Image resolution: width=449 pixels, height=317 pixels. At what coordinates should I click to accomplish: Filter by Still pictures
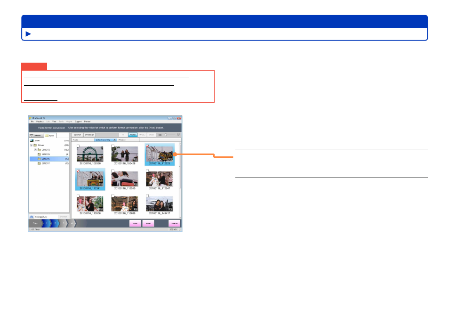(152, 135)
